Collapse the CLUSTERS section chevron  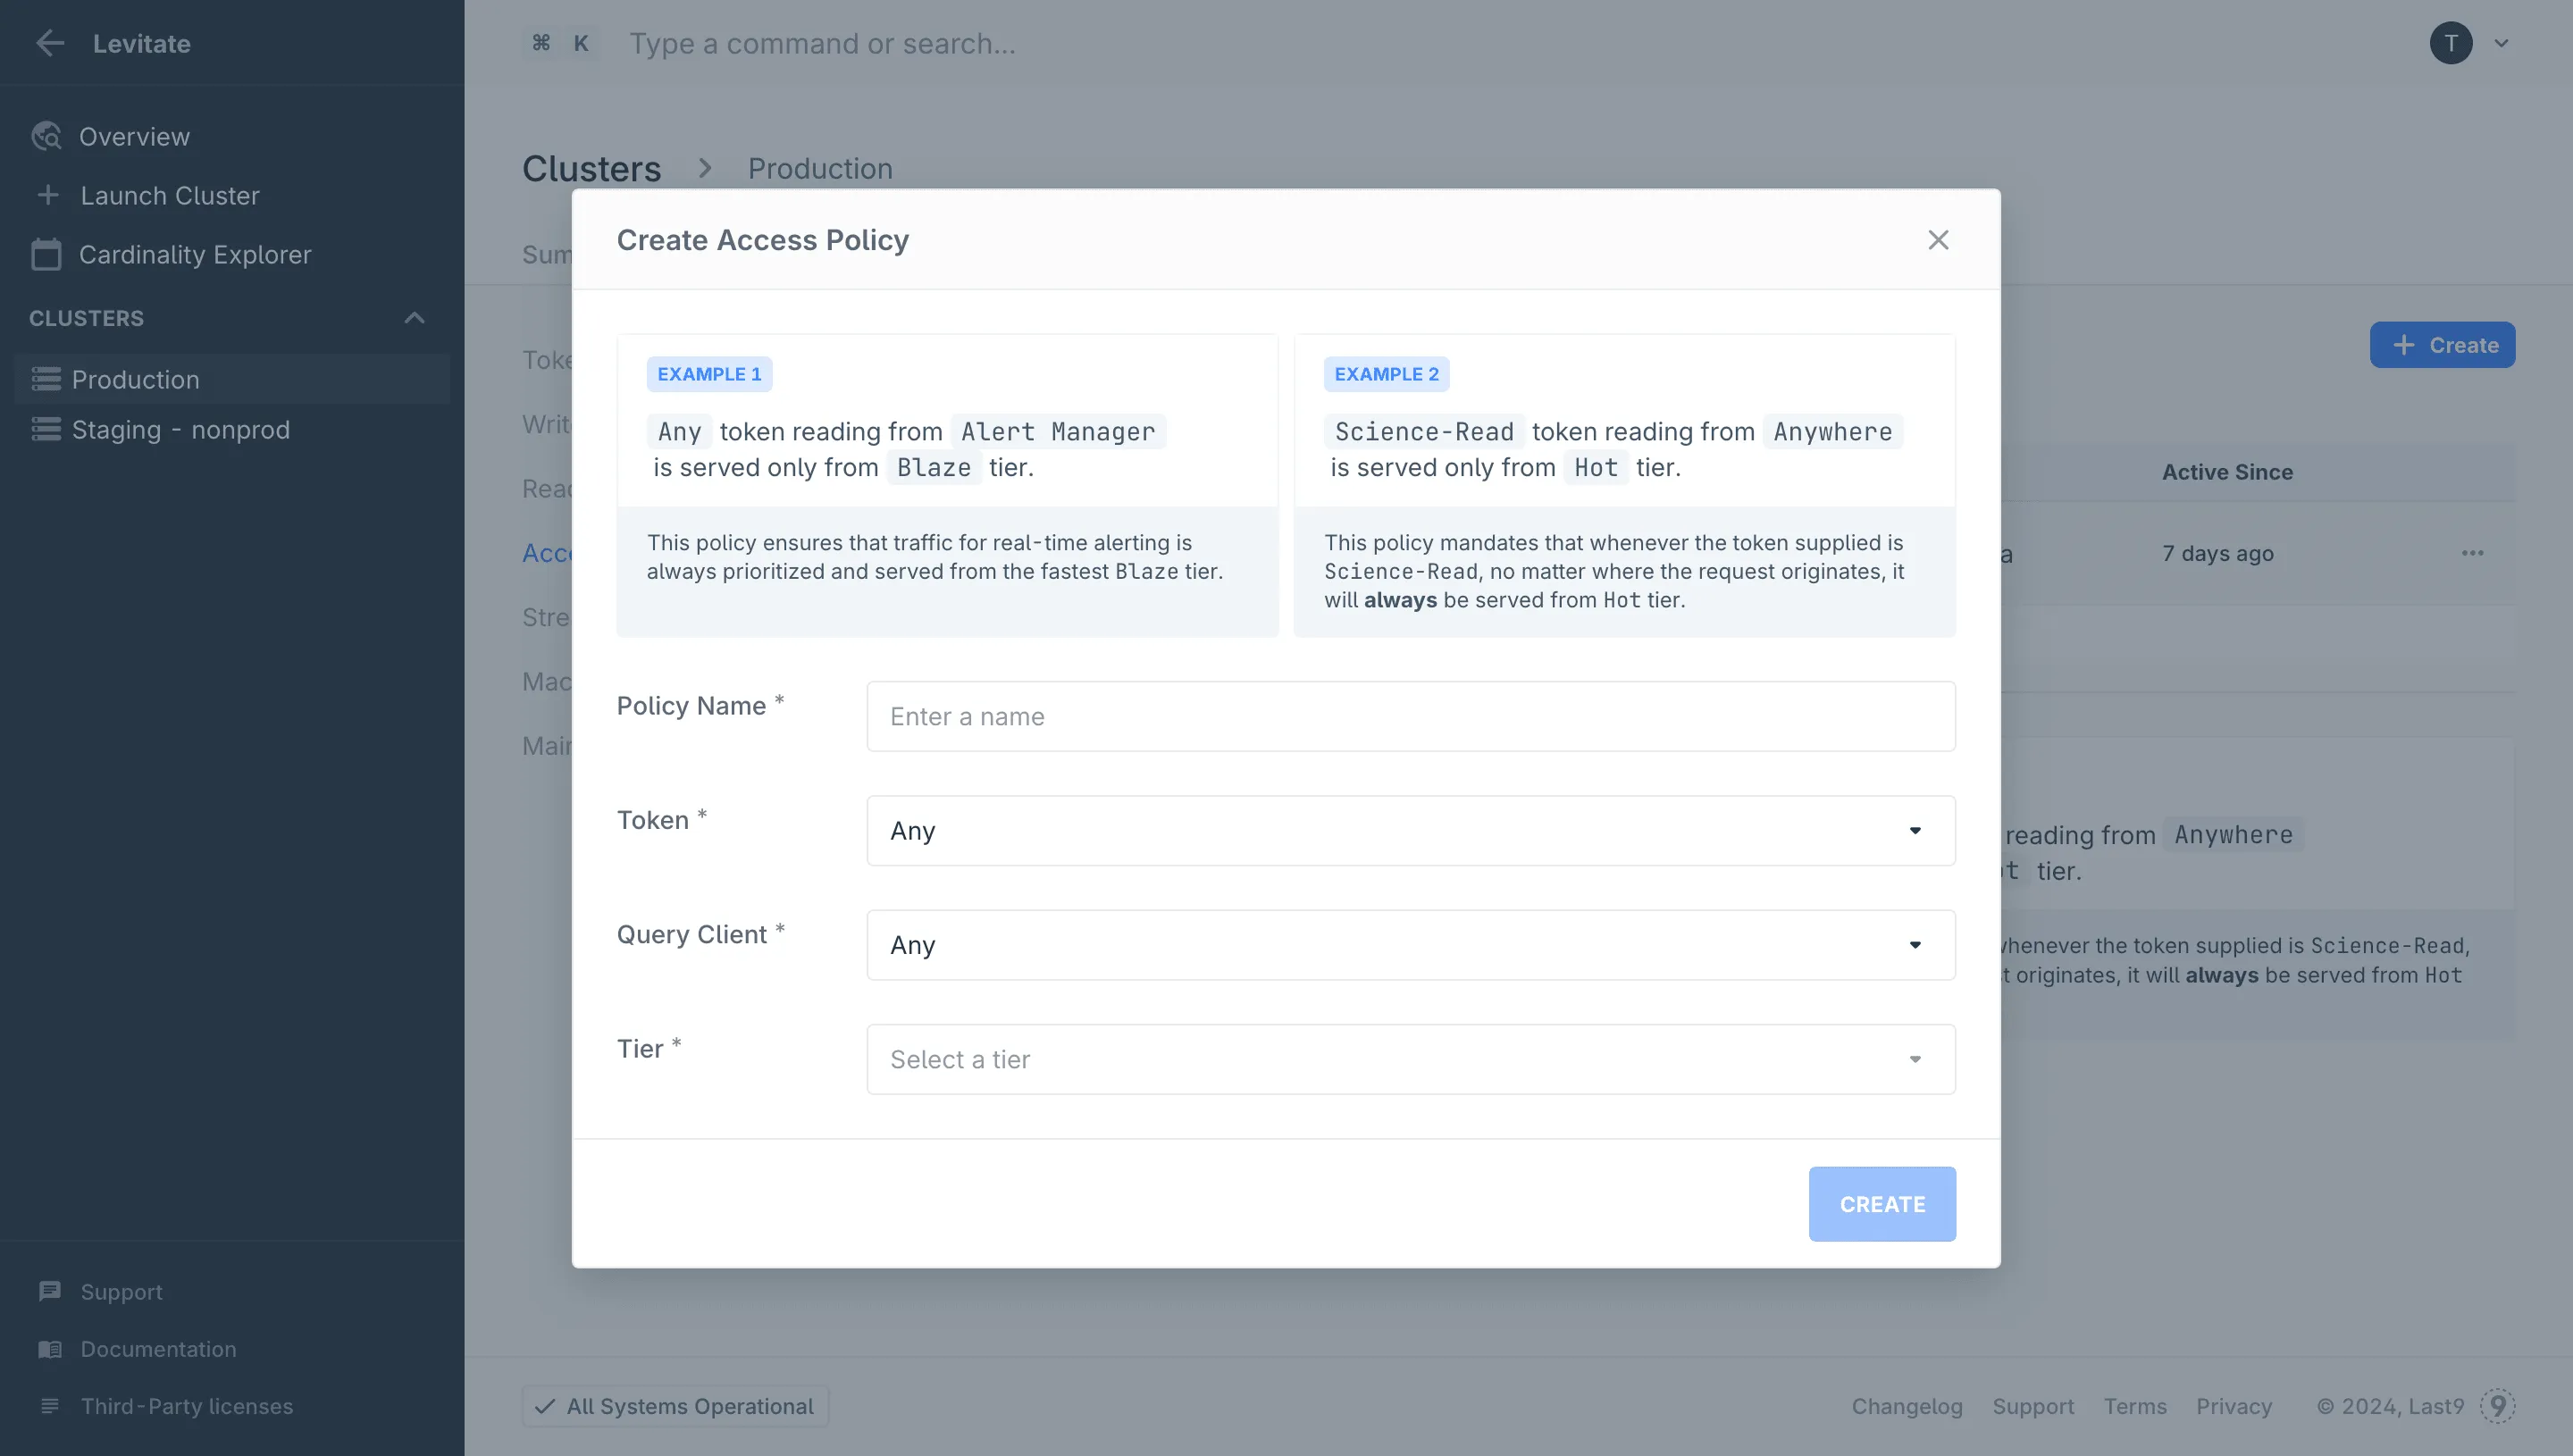tap(414, 318)
